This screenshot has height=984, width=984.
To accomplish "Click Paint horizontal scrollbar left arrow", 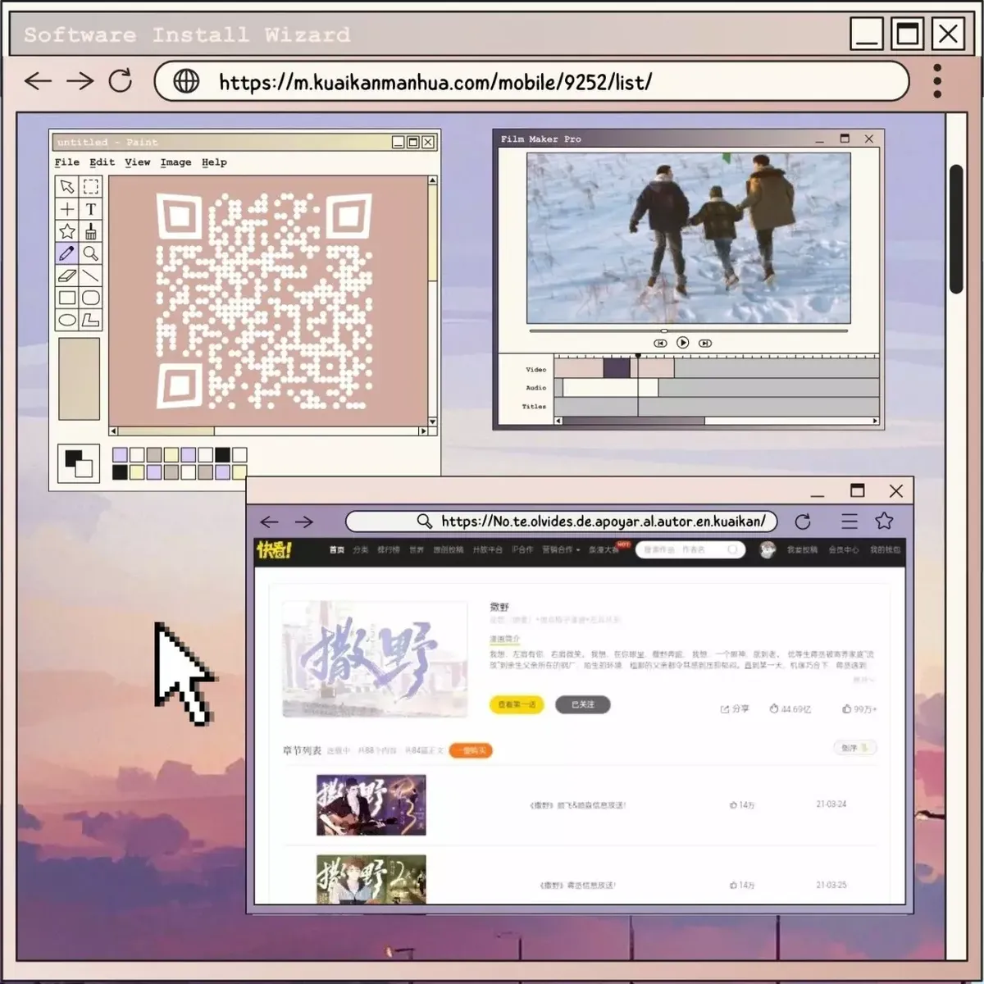I will (114, 430).
